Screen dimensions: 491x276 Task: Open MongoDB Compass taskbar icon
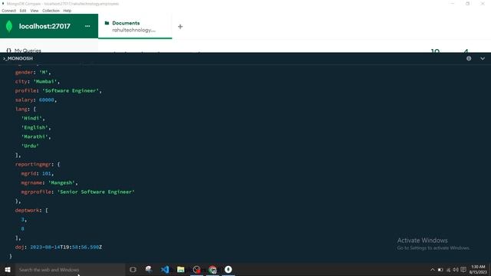pyautogui.click(x=229, y=269)
